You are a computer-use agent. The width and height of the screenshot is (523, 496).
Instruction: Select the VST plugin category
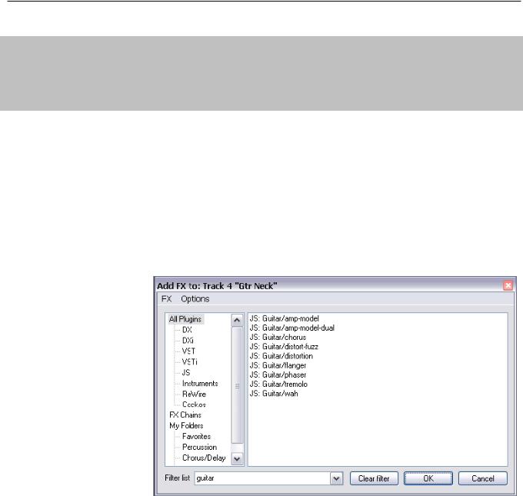(188, 351)
